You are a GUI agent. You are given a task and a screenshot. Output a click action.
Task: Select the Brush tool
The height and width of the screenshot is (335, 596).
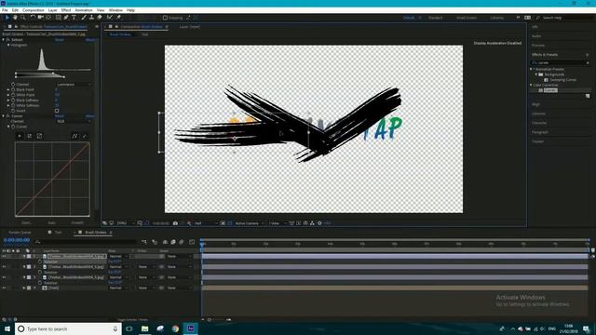[84, 18]
